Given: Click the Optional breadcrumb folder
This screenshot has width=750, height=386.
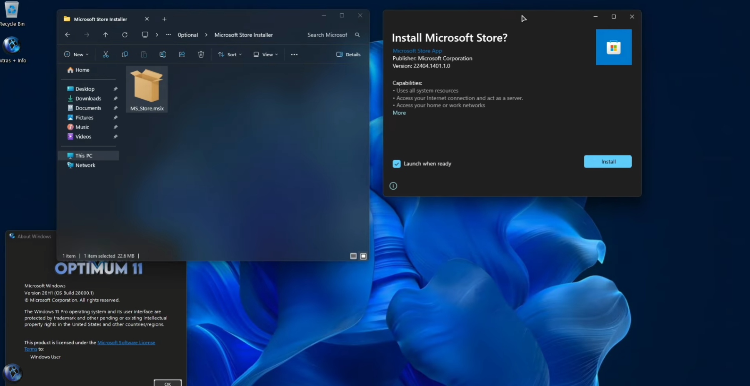Looking at the screenshot, I should pyautogui.click(x=188, y=35).
